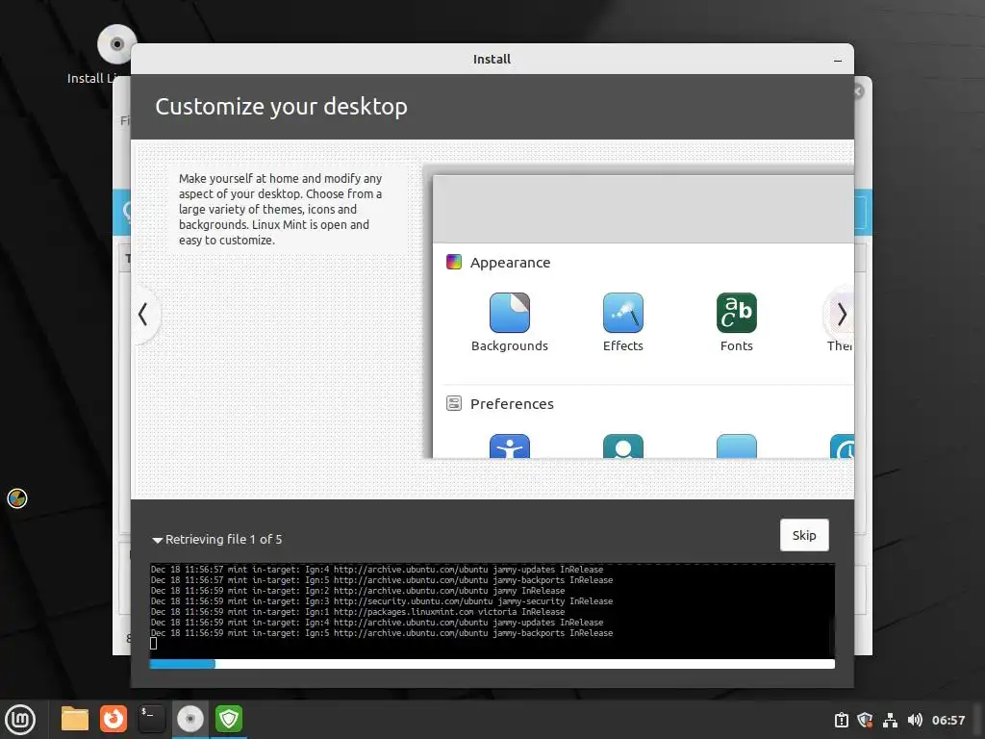This screenshot has width=985, height=739.
Task: Click the Appearance section color icon
Action: pos(454,262)
